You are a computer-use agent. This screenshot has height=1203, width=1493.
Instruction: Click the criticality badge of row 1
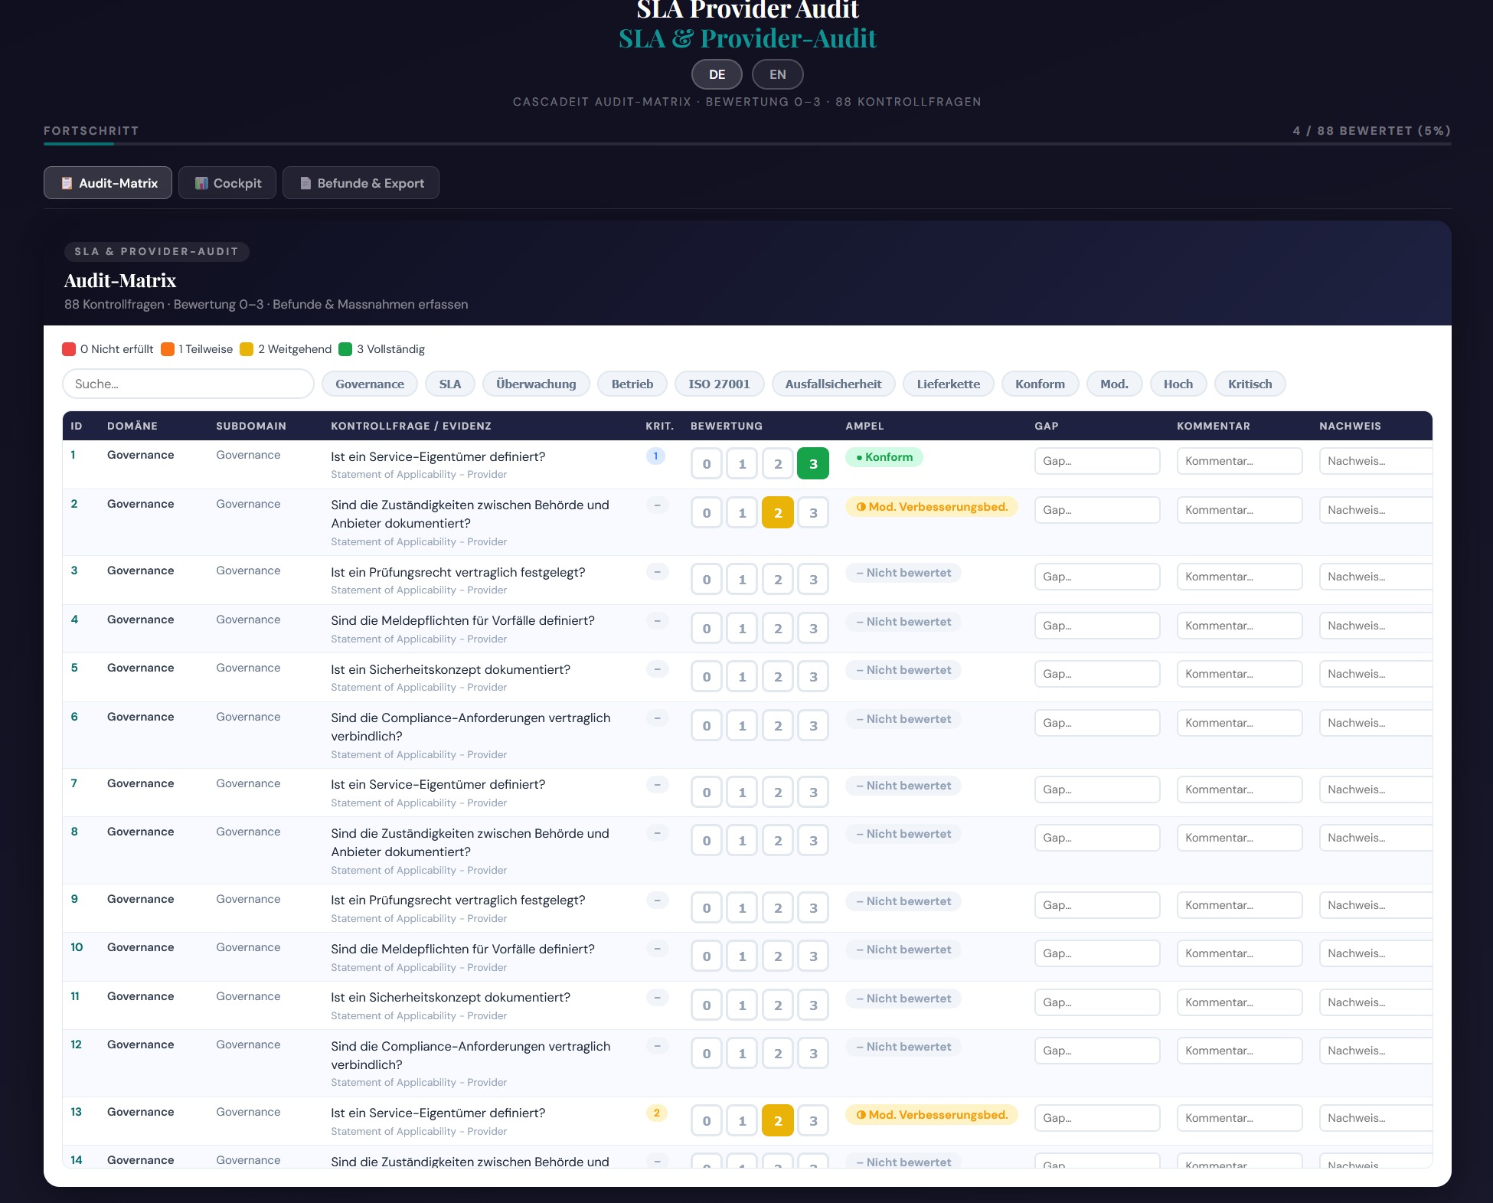(655, 456)
